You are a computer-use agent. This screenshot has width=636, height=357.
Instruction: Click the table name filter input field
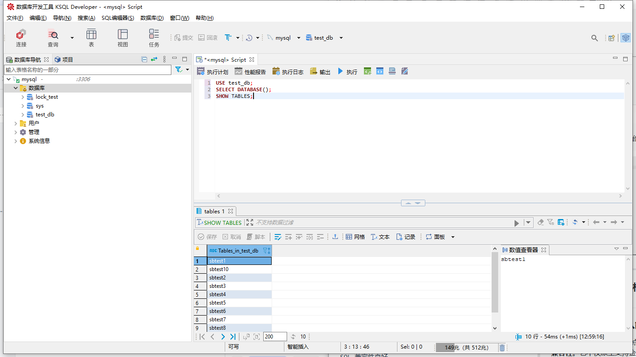[x=87, y=70]
